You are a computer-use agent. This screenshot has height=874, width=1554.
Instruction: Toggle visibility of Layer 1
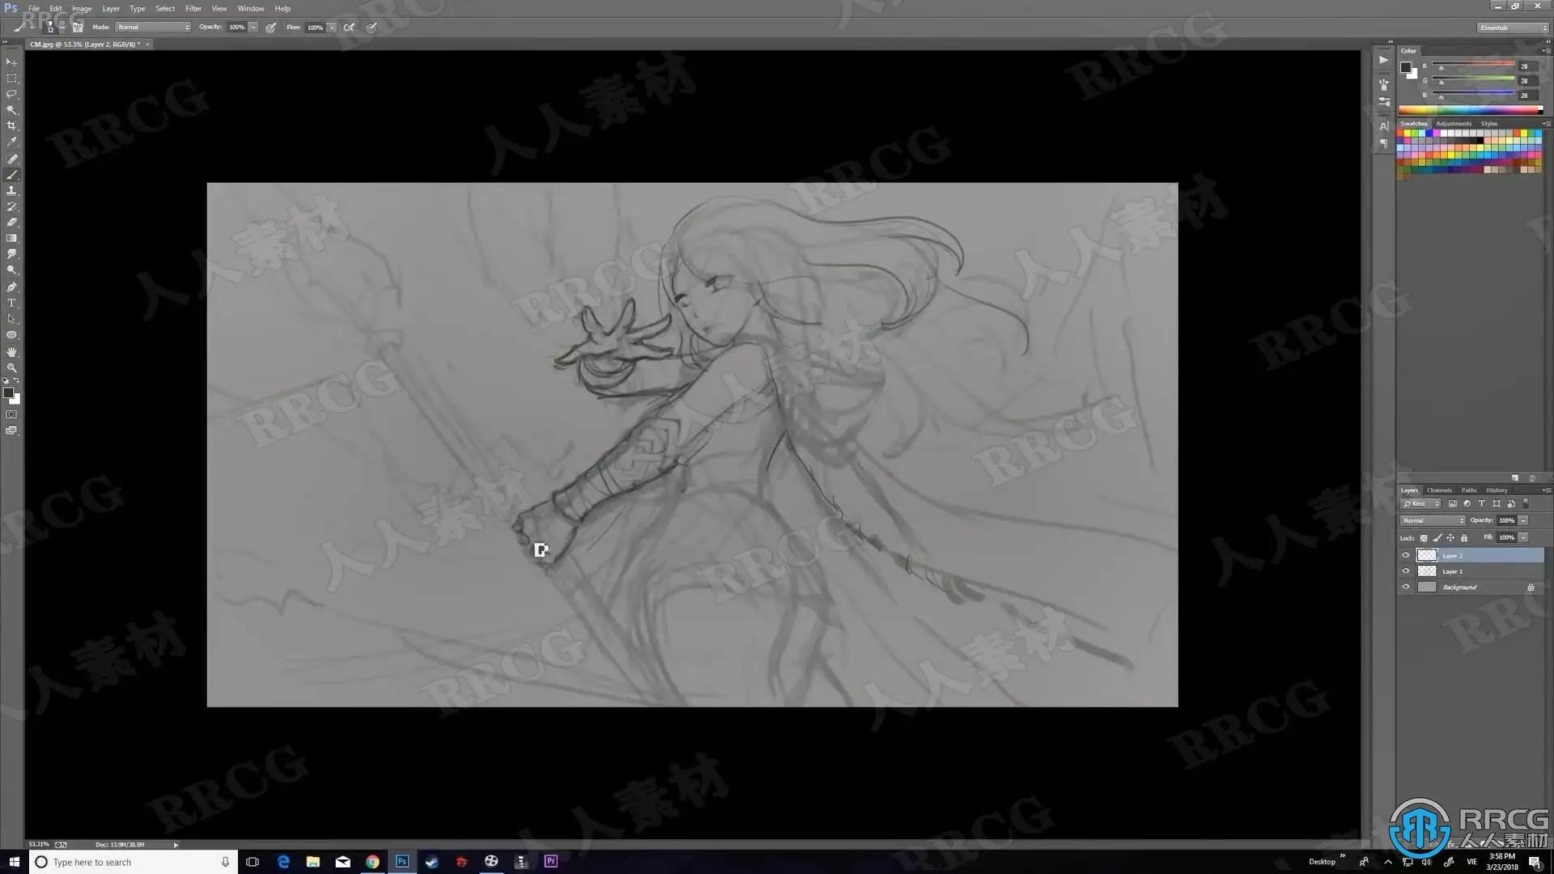1406,571
